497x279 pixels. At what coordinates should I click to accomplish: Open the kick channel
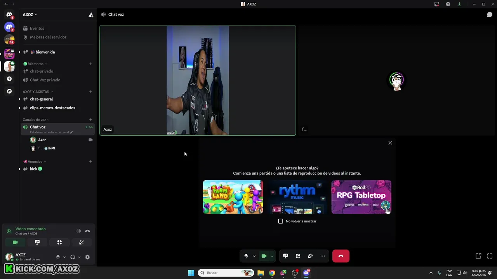[57, 169]
